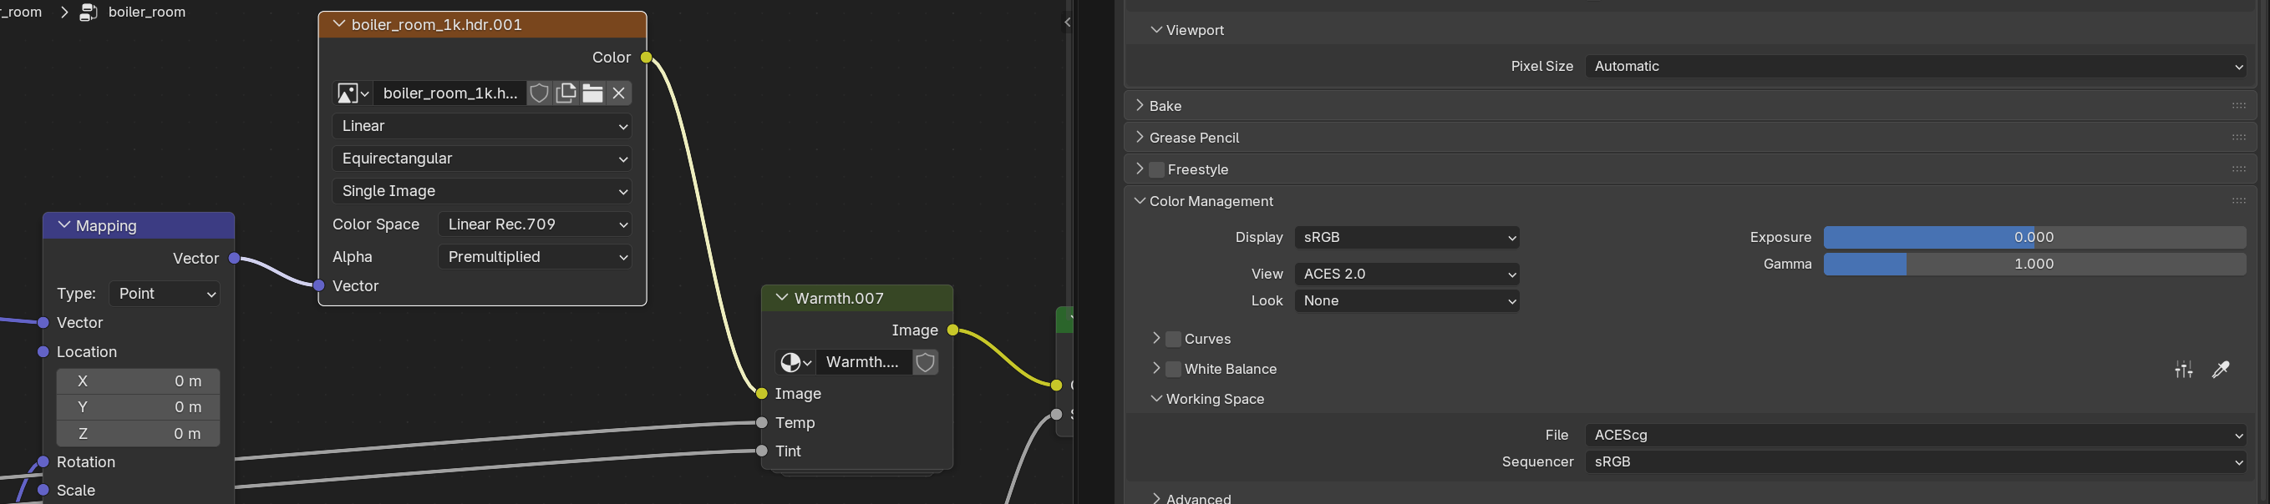Toggle fake user shield on Warmth group

pos(925,362)
